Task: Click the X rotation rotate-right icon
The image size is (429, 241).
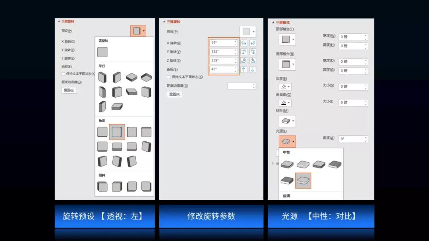Action: pos(253,43)
